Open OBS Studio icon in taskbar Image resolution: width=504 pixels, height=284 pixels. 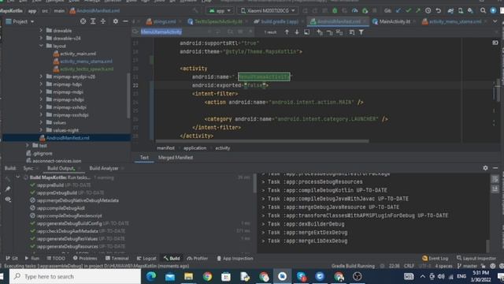coord(357,276)
